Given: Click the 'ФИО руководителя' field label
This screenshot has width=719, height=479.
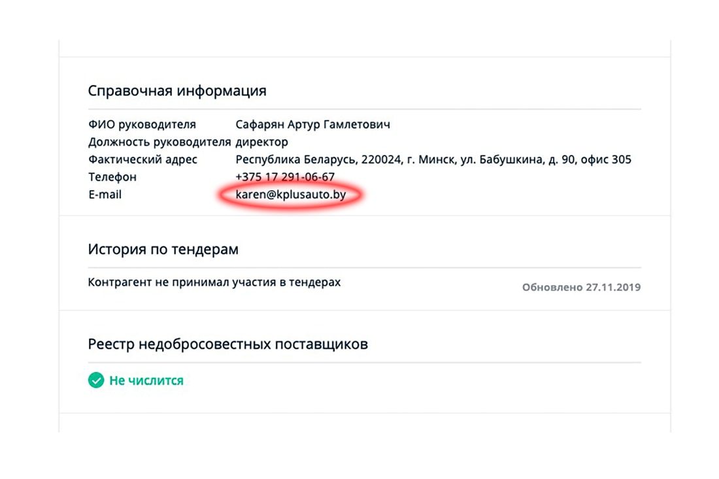Looking at the screenshot, I should [142, 124].
